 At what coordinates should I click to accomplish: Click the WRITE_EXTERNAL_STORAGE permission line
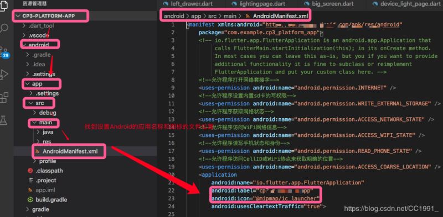320,104
